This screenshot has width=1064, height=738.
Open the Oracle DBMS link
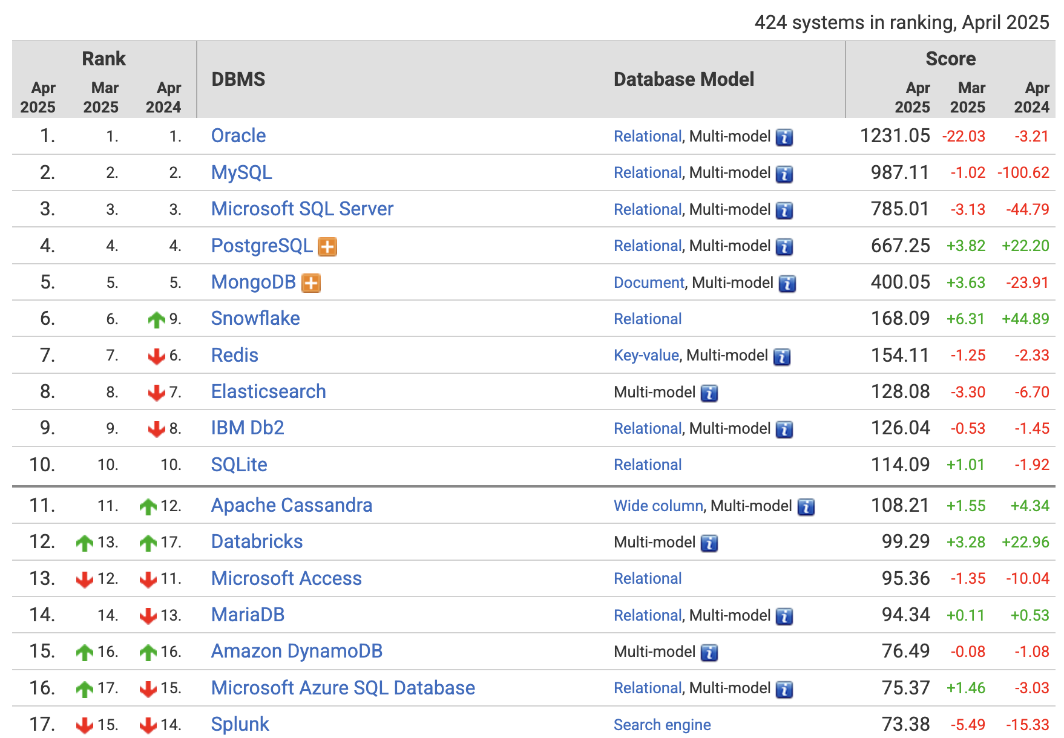[x=238, y=136]
